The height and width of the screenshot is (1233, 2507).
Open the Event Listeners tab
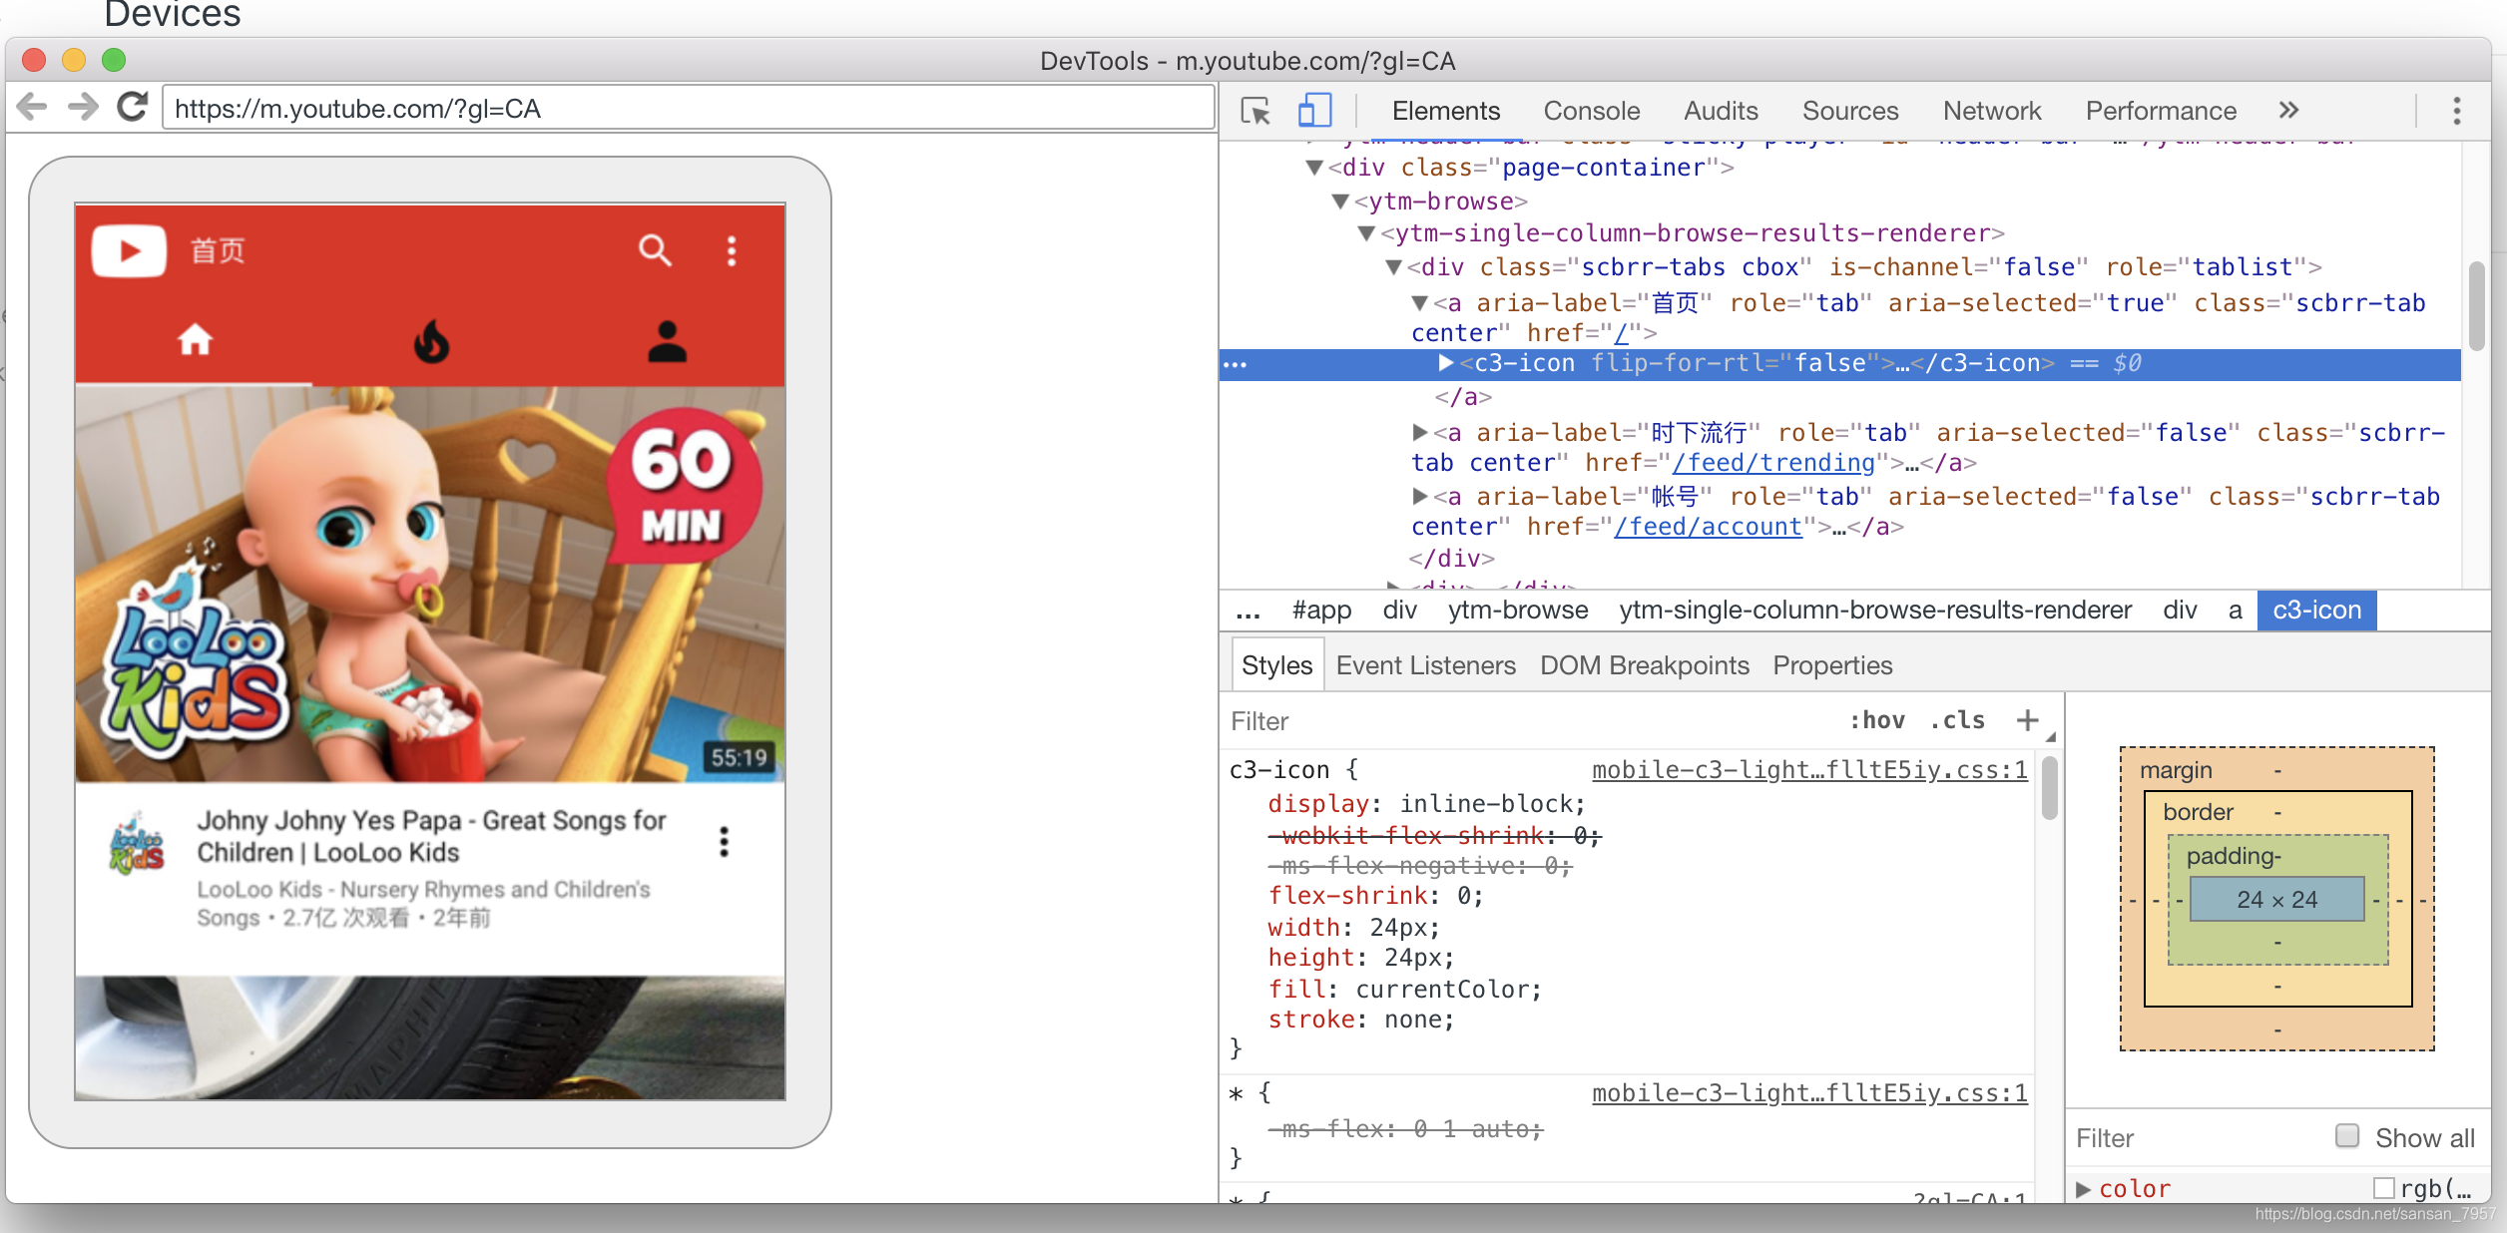[x=1425, y=665]
